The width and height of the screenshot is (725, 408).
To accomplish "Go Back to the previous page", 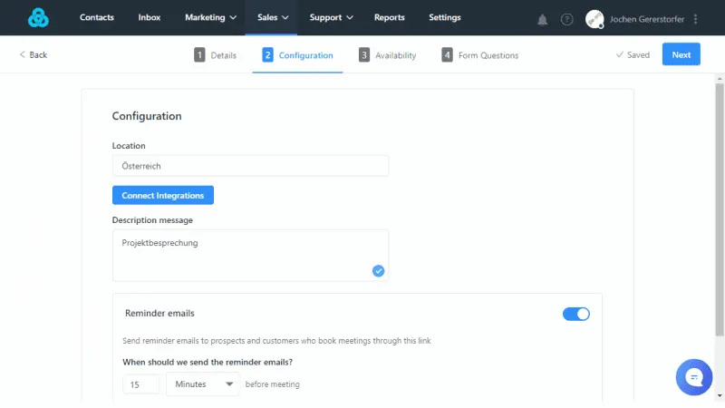I will (x=34, y=54).
